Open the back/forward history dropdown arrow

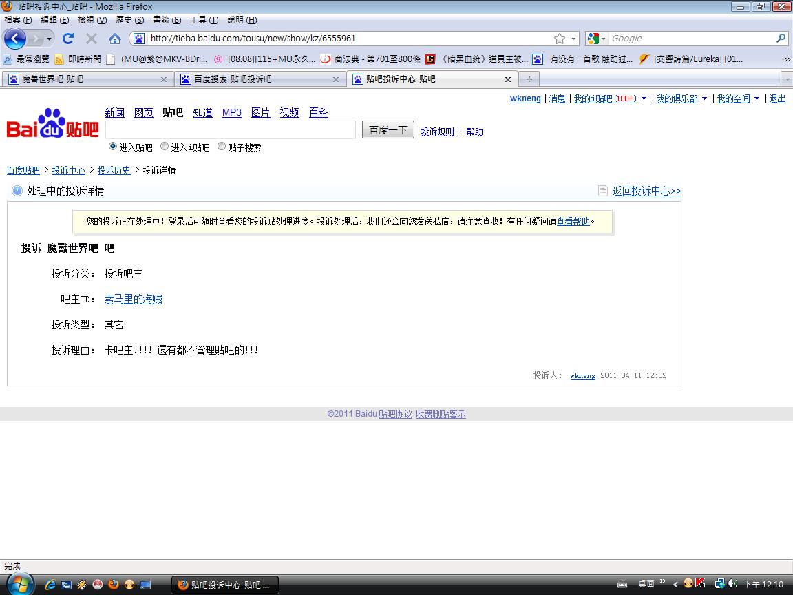[x=49, y=39]
